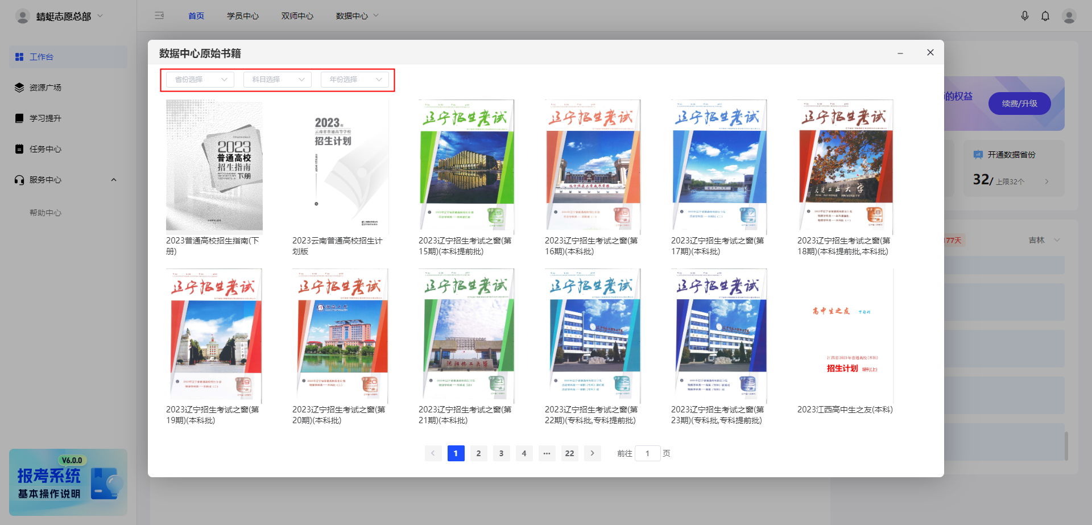The width and height of the screenshot is (1092, 525).
Task: Open the 2023江西高中生之友 book
Action: pyautogui.click(x=845, y=336)
